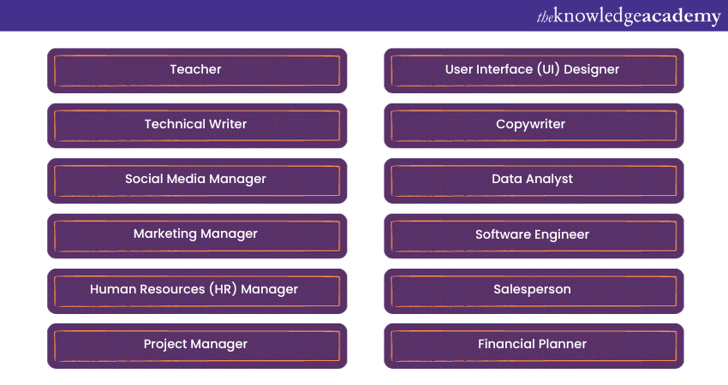Choose the Marketing Manager box
The height and width of the screenshot is (385, 728).
pyautogui.click(x=196, y=234)
